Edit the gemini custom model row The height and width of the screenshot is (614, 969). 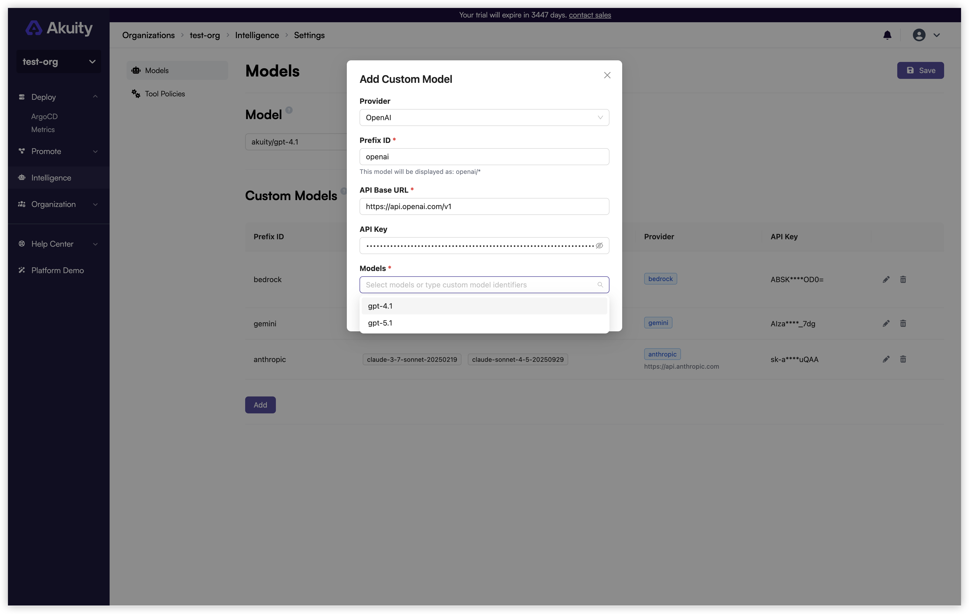pyautogui.click(x=886, y=323)
